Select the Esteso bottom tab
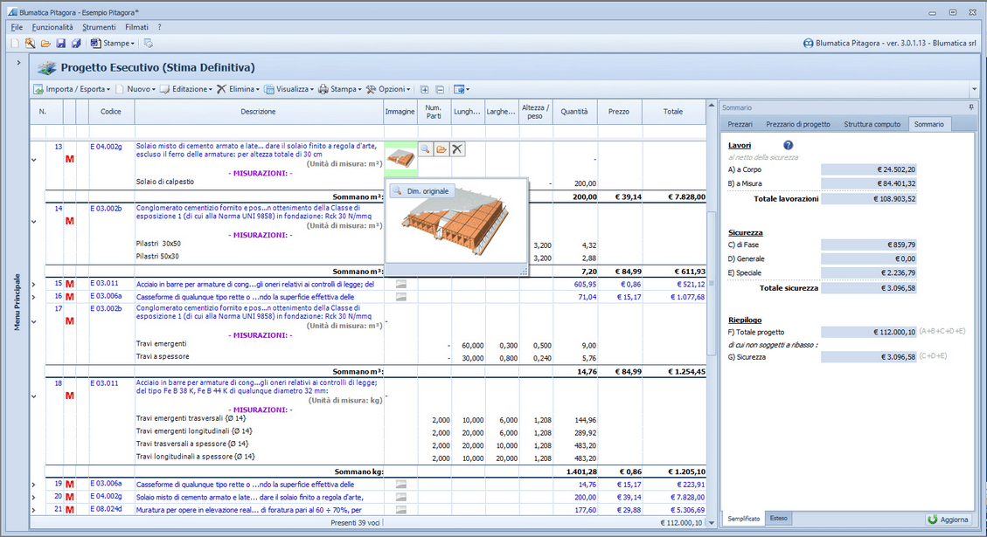Screen dimensions: 987x537 pyautogui.click(x=779, y=518)
